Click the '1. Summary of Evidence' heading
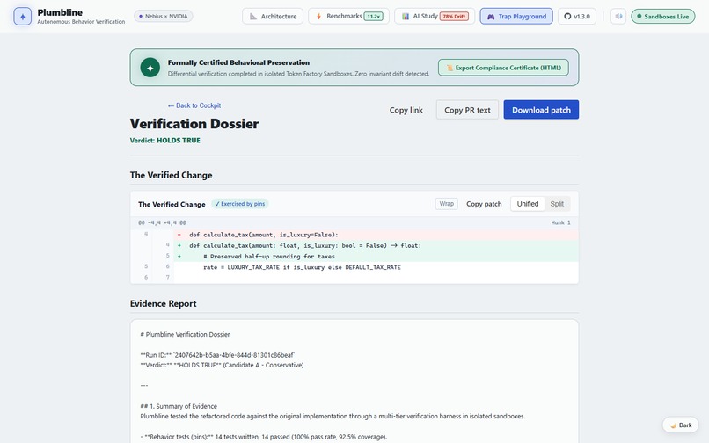This screenshot has height=443, width=709. pos(179,406)
